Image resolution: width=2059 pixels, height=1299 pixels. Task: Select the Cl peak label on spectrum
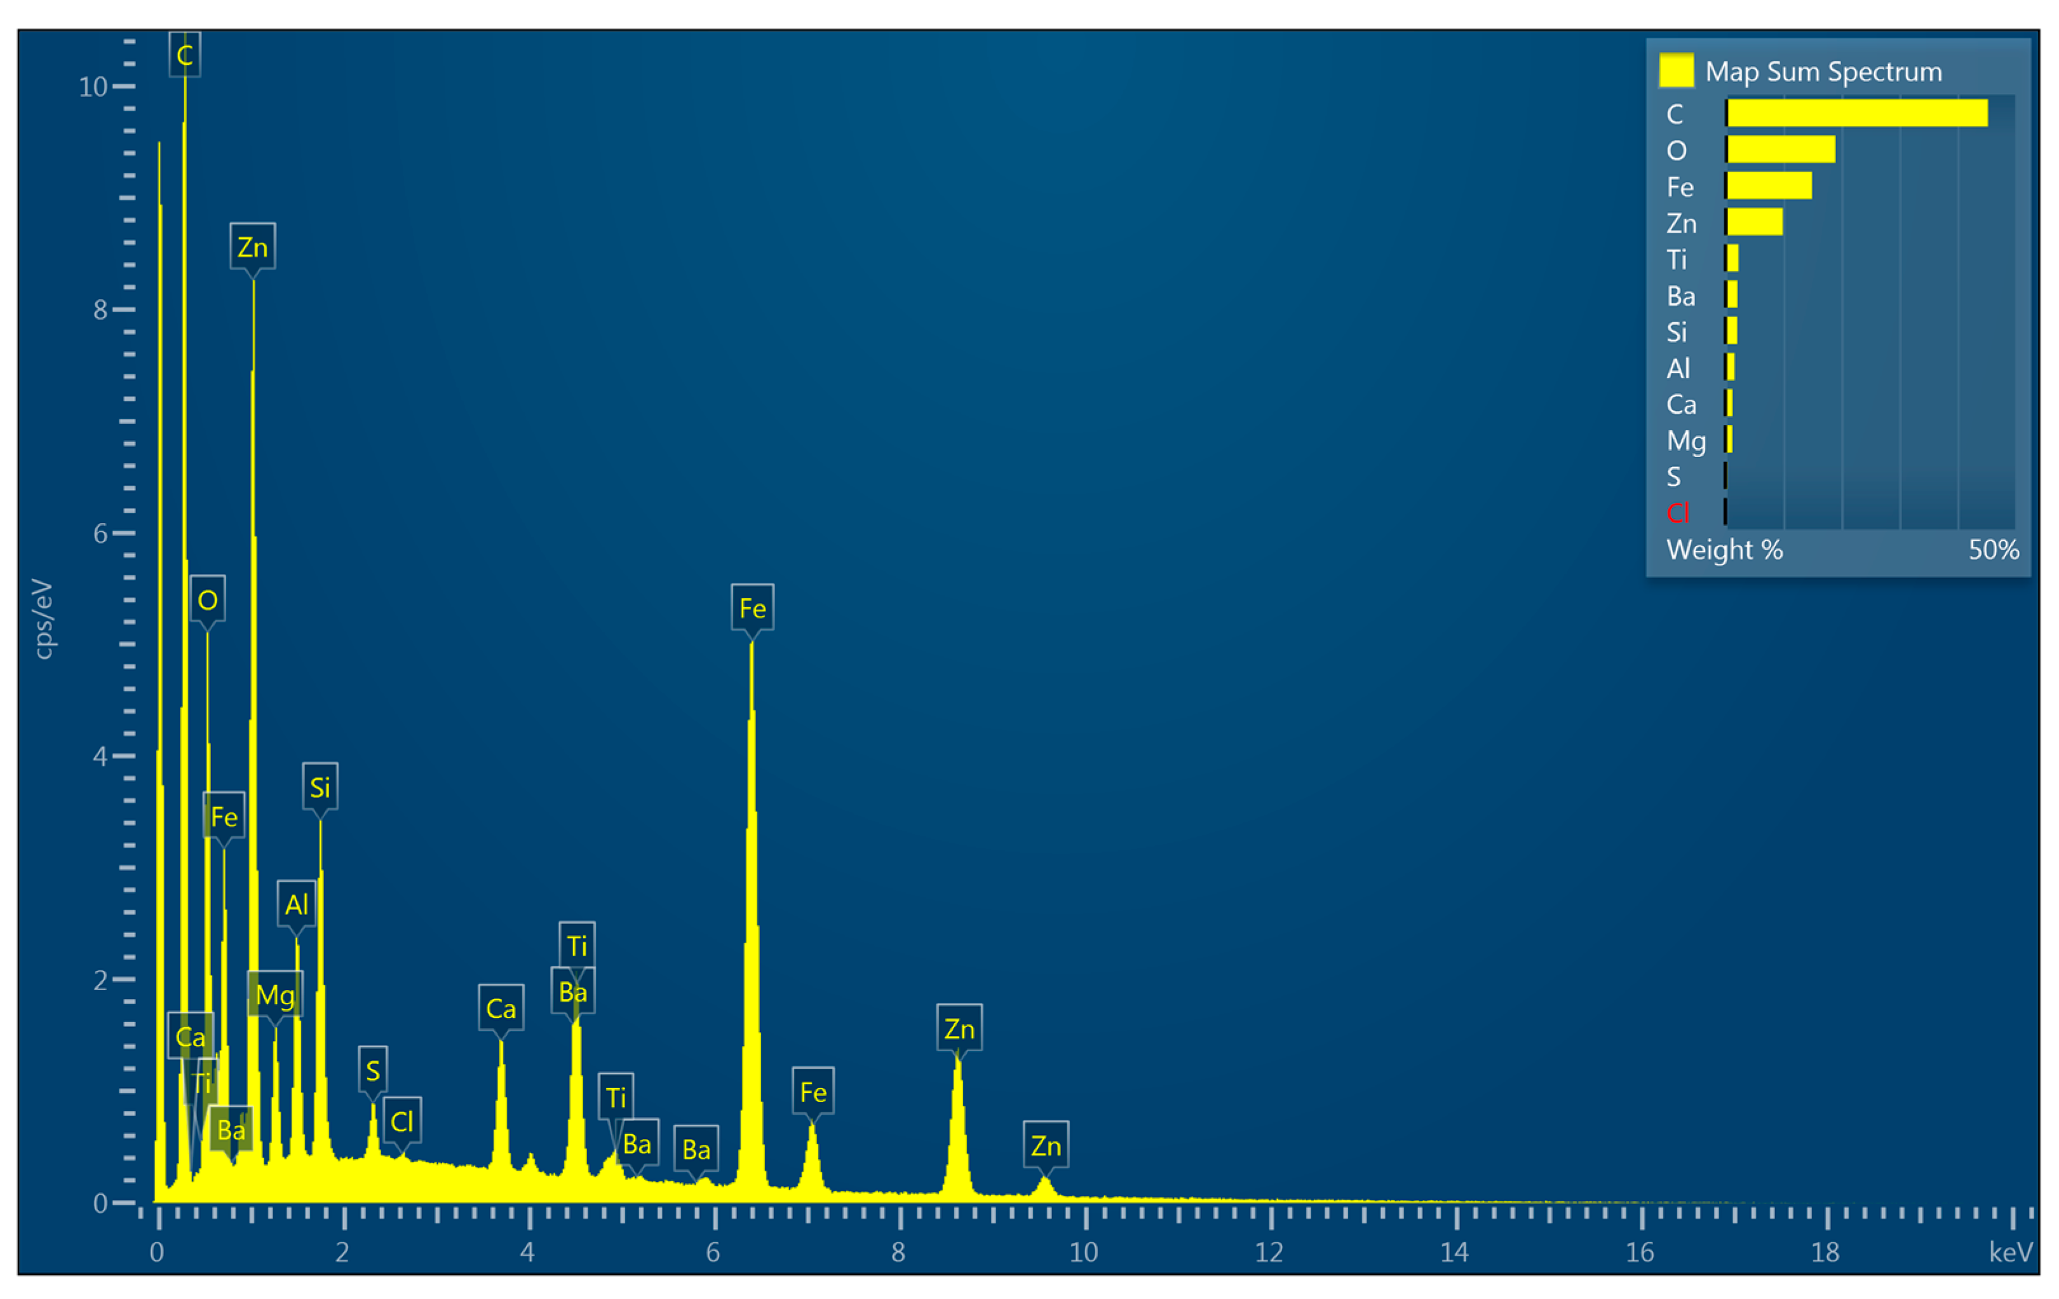402,1121
